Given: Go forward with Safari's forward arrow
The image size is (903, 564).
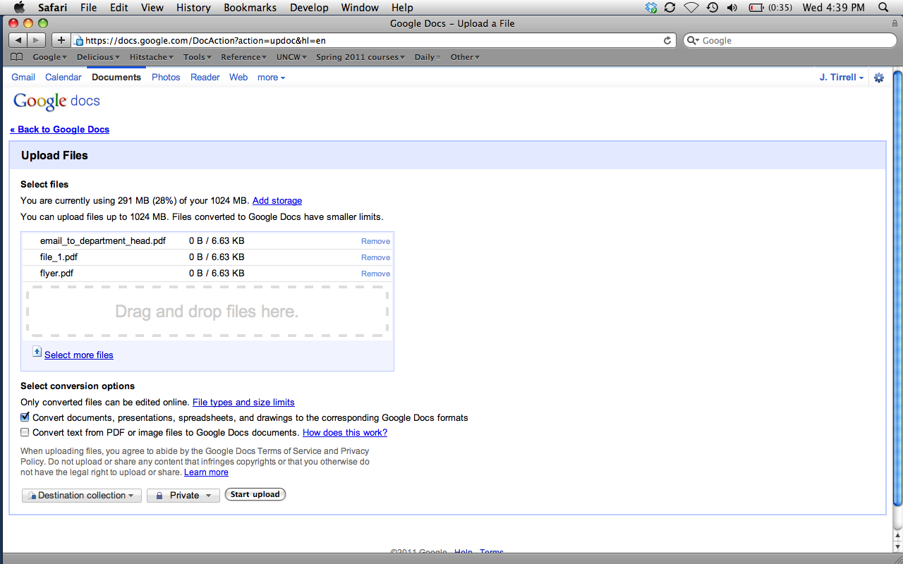Looking at the screenshot, I should coord(37,40).
